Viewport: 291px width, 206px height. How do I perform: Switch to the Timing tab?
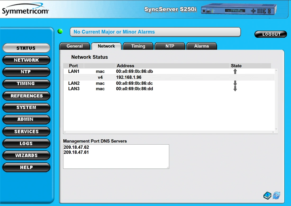point(138,46)
